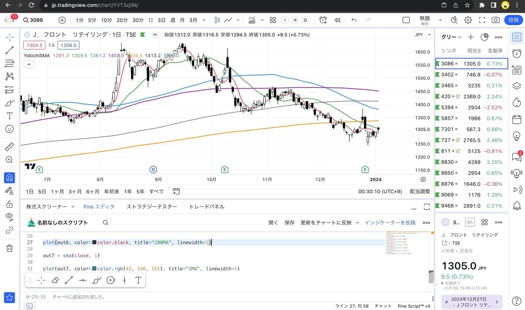Click the symbol search field 3086

tap(38, 20)
